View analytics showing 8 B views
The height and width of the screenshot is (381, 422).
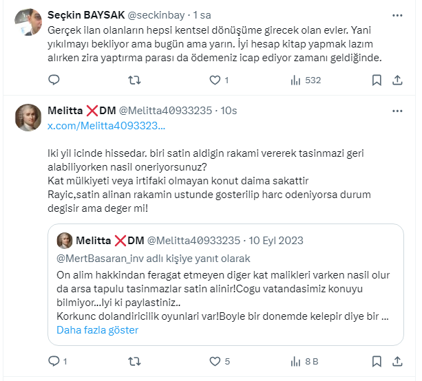(305, 360)
